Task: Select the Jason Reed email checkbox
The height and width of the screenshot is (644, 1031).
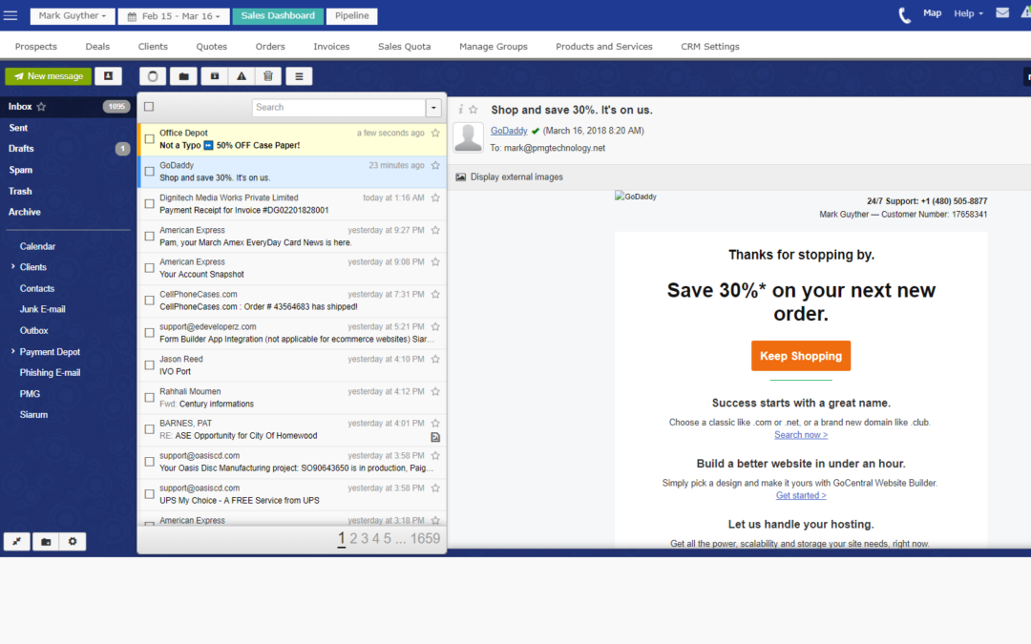Action: point(149,365)
